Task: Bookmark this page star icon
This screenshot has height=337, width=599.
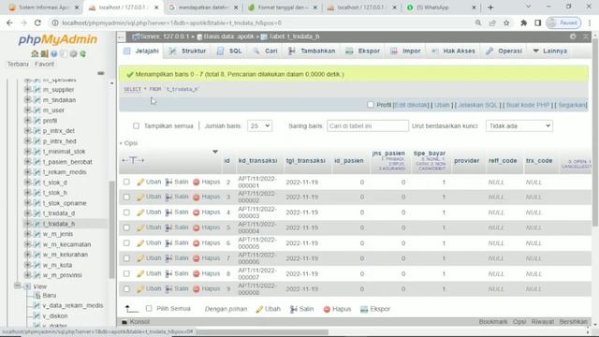Action: [x=506, y=22]
